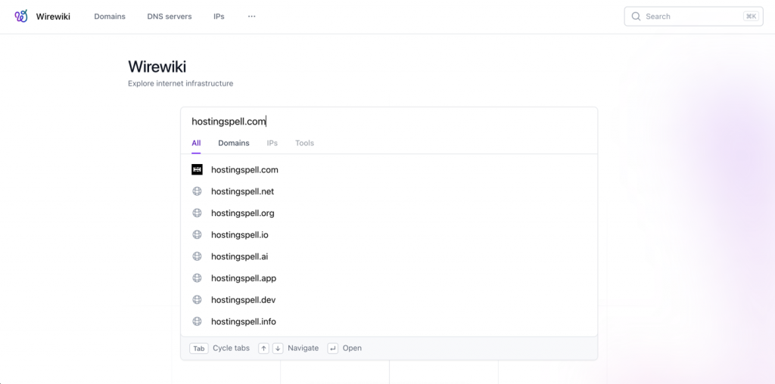Click the globe icon beside hostingspell.io

198,235
